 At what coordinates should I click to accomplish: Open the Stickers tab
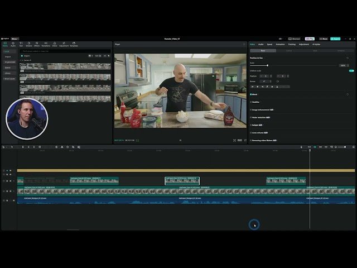tap(28, 44)
